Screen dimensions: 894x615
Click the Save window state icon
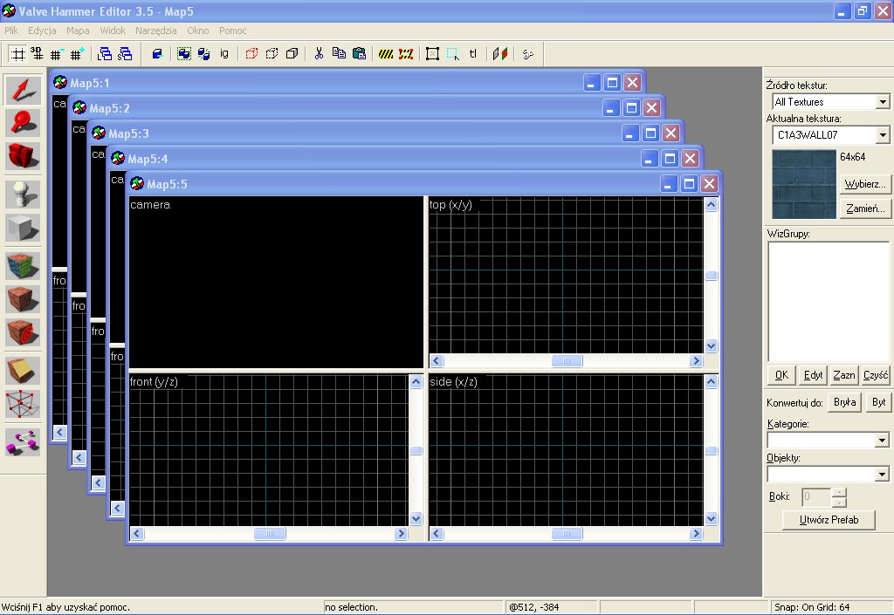click(125, 54)
